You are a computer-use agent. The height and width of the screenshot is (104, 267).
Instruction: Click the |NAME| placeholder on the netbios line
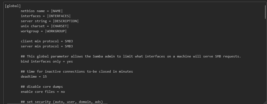click(57, 11)
